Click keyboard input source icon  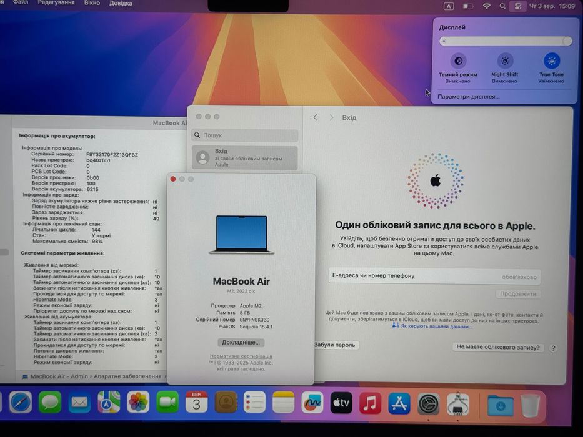tap(449, 6)
